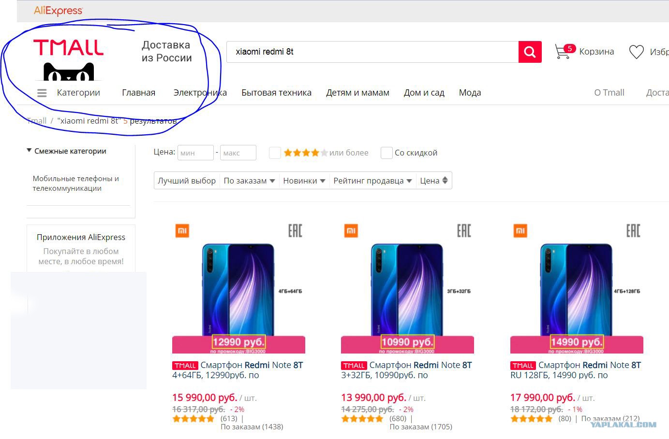This screenshot has height=439, width=669.
Task: Open the hamburger Категории menu icon
Action: point(42,93)
